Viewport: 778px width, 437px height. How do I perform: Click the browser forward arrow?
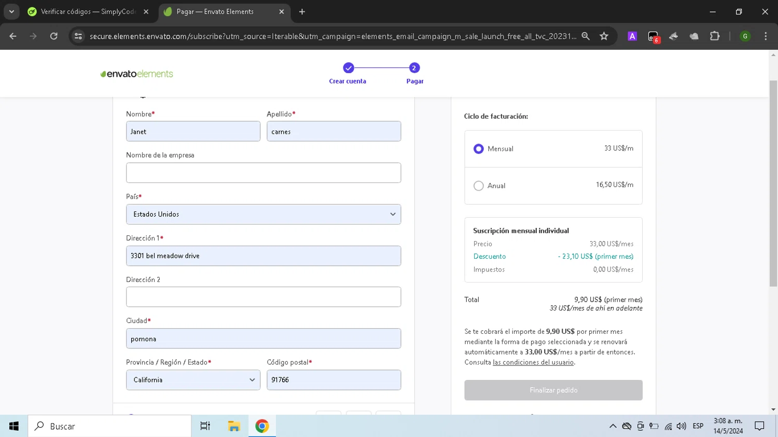[x=33, y=36]
